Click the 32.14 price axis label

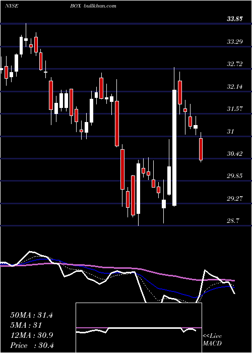point(235,86)
